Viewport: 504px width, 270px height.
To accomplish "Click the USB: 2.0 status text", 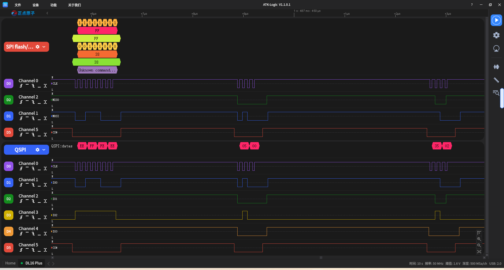I will [495, 263].
